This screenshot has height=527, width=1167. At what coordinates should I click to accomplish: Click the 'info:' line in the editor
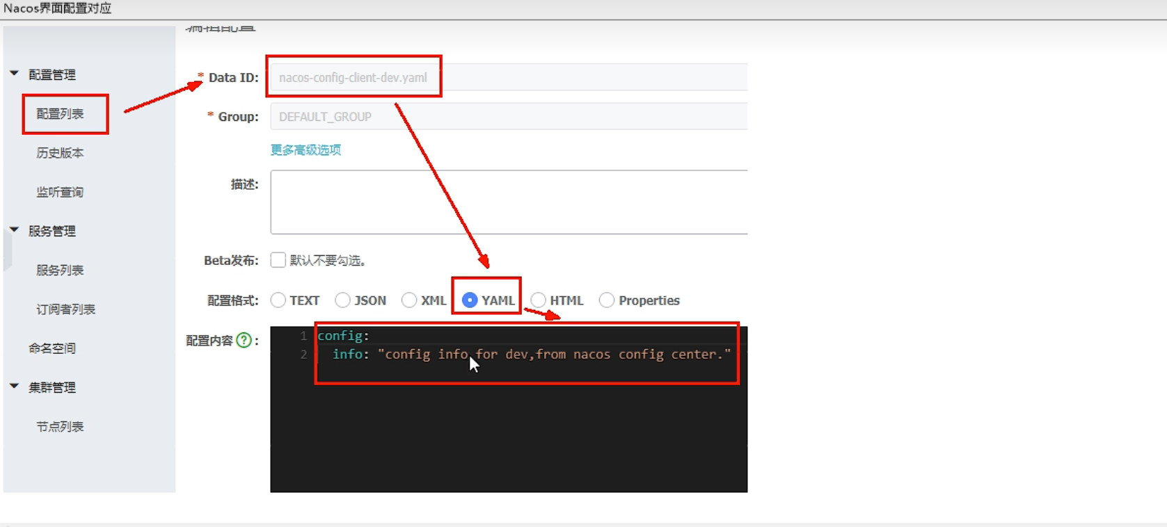[532, 355]
